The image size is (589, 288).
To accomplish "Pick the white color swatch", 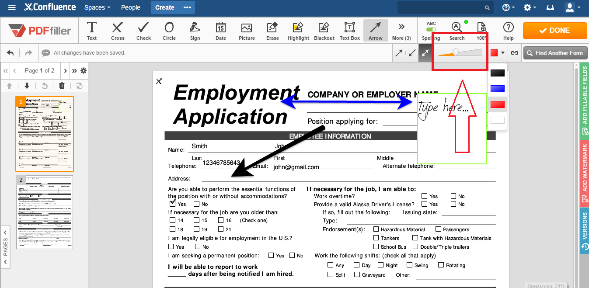I will pos(498,120).
